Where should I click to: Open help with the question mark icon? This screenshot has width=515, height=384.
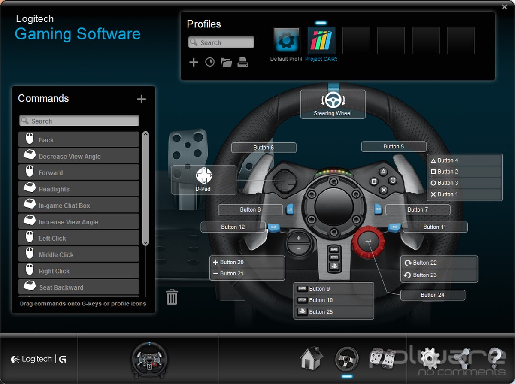click(x=495, y=358)
